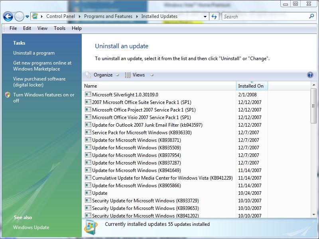The width and height of the screenshot is (319, 239).
Task: Open Get new programs at Windows Marketplace
Action: 42,66
